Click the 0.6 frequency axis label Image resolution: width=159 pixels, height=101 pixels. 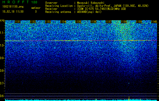[2, 96]
